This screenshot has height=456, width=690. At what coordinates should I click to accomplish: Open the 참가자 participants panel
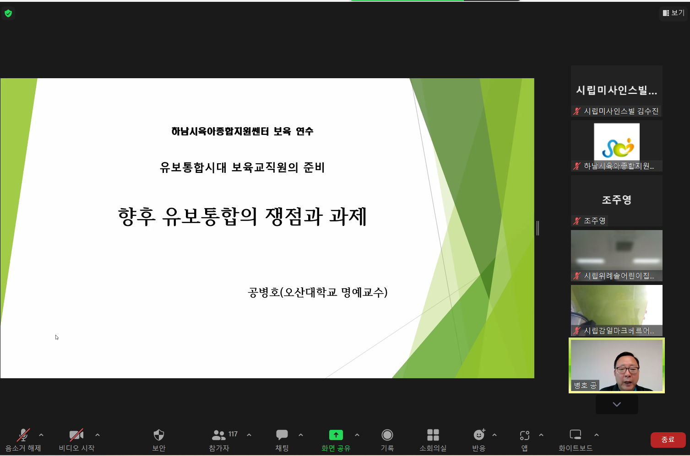tap(219, 435)
